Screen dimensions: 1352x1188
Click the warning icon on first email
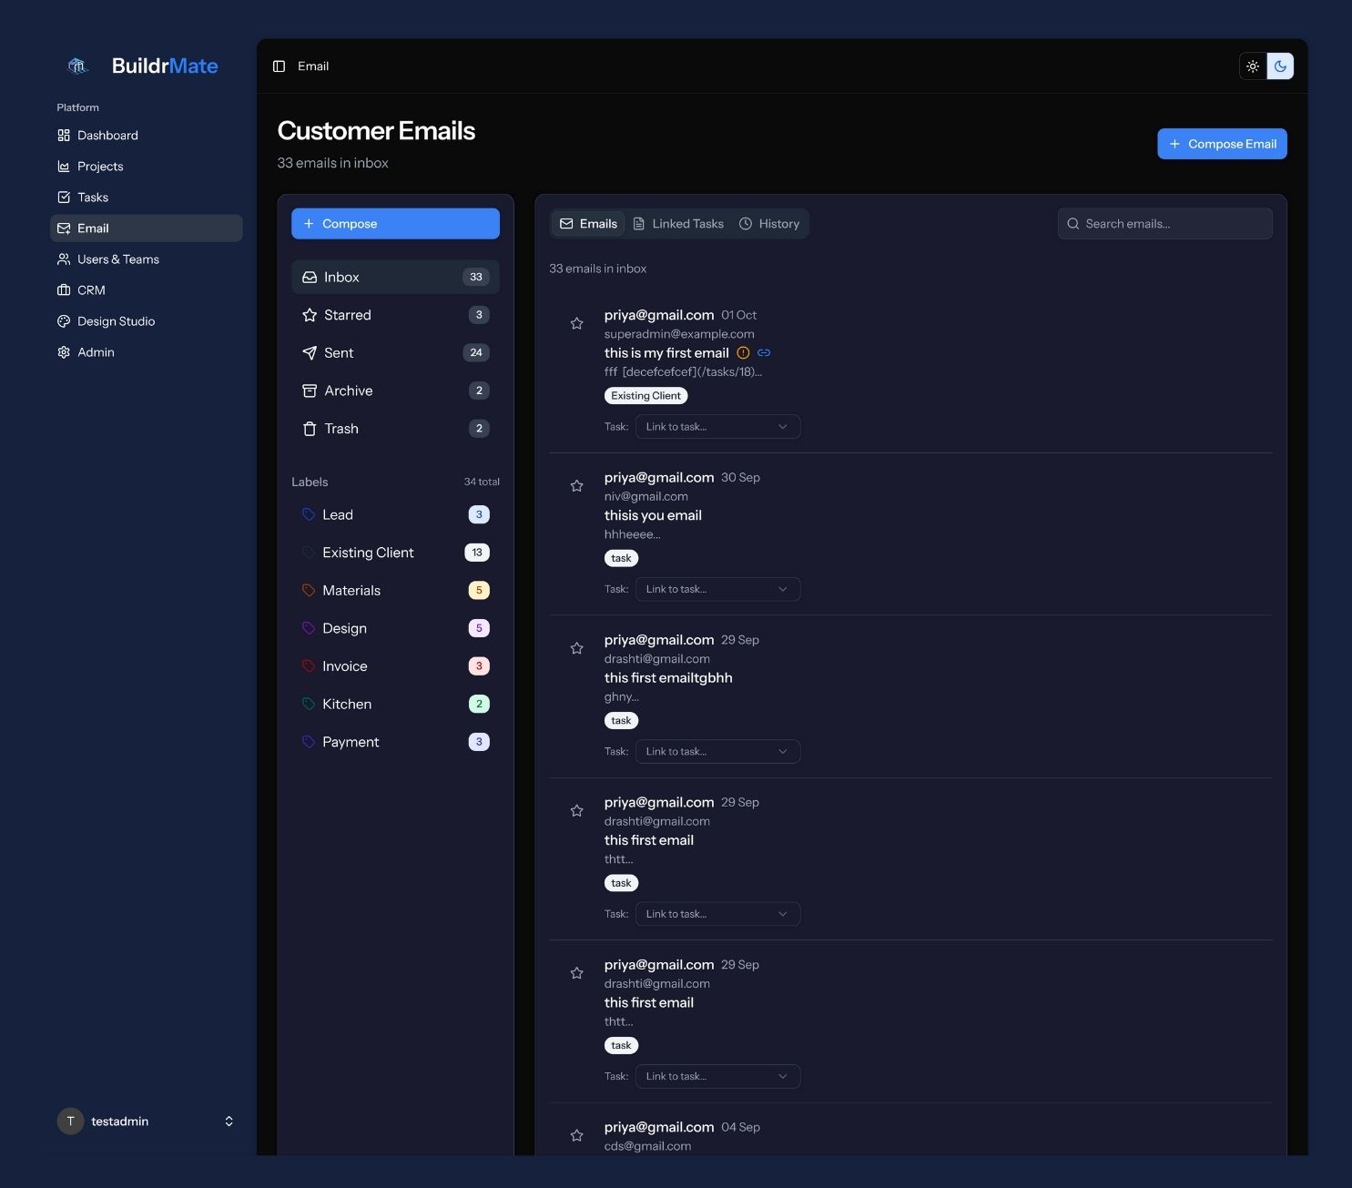pyautogui.click(x=744, y=352)
